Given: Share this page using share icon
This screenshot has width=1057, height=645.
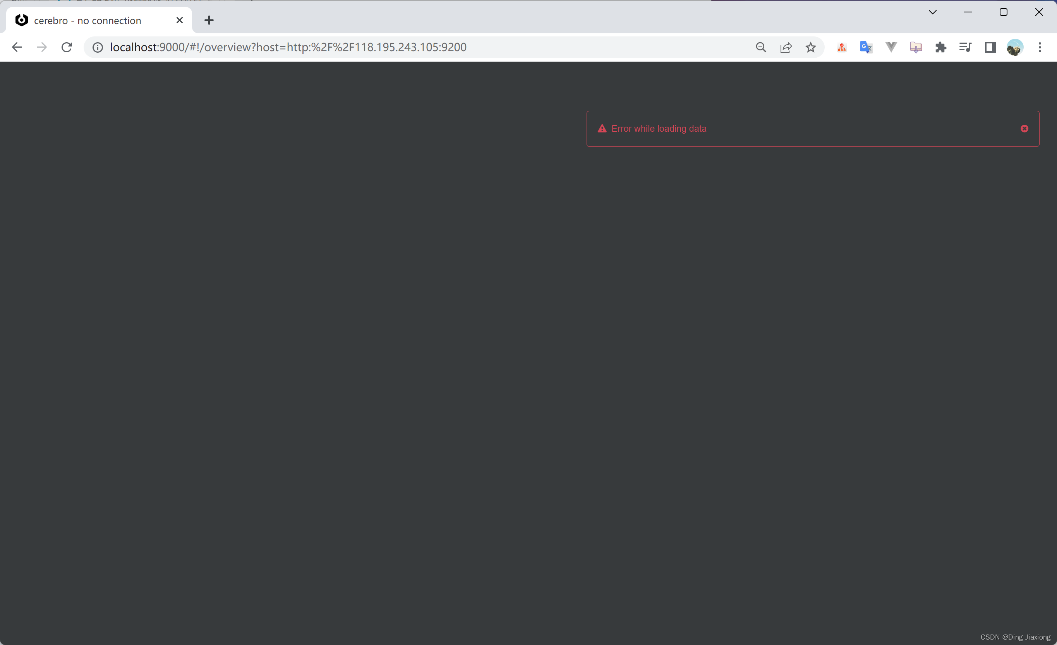Looking at the screenshot, I should pyautogui.click(x=786, y=47).
